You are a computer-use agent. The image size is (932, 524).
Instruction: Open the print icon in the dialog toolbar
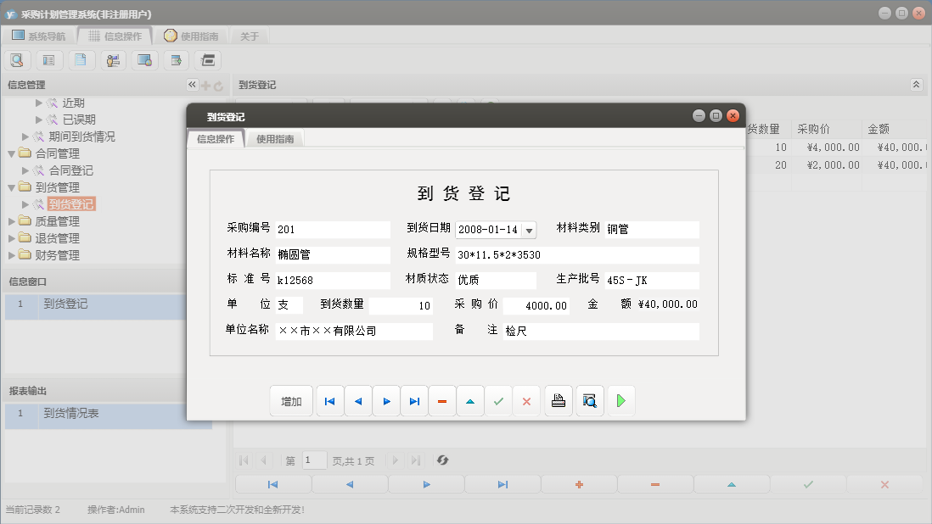(x=559, y=399)
